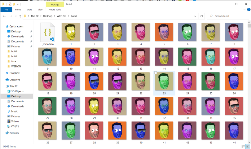Select image 18 with sunglasses
Image resolution: width=251 pixels, height=149 pixels.
(47, 81)
